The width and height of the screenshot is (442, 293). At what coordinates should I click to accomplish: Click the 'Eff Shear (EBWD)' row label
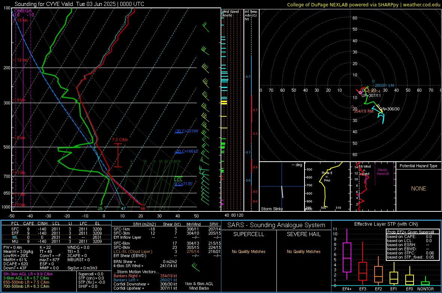pyautogui.click(x=130, y=256)
